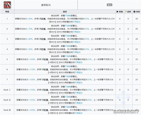141x115 pixels.
Task: Click duration value 22 in level 6 row
Action: click(x=137, y=70)
